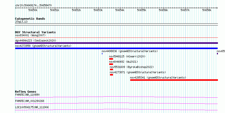Click the magenta FAM65C|NM_001290268 gene line

(x=116, y=103)
